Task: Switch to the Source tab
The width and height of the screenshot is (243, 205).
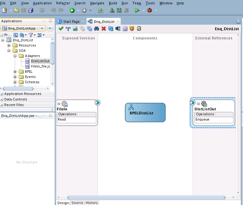Action: pyautogui.click(x=77, y=203)
